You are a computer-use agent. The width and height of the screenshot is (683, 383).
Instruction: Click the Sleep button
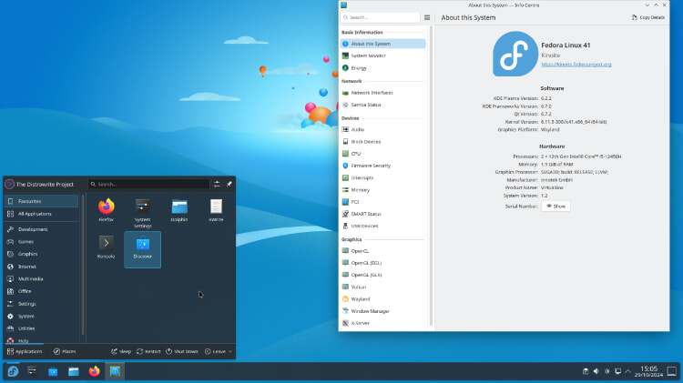coord(120,351)
